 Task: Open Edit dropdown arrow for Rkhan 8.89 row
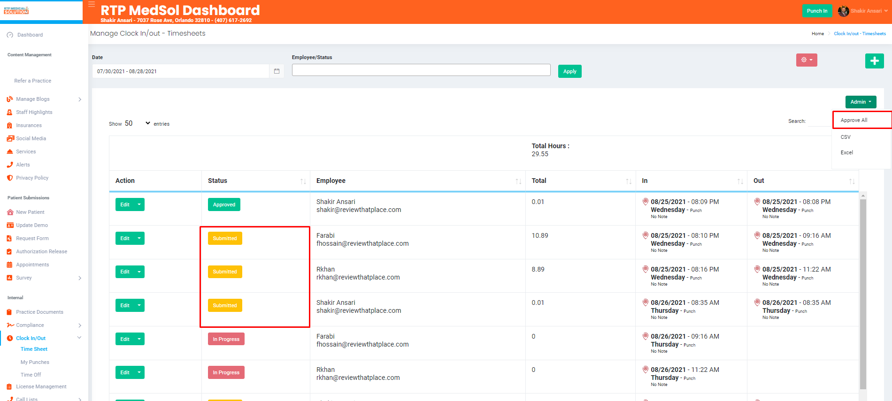pyautogui.click(x=139, y=272)
